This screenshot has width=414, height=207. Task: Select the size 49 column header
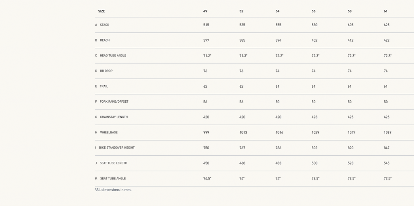point(205,11)
